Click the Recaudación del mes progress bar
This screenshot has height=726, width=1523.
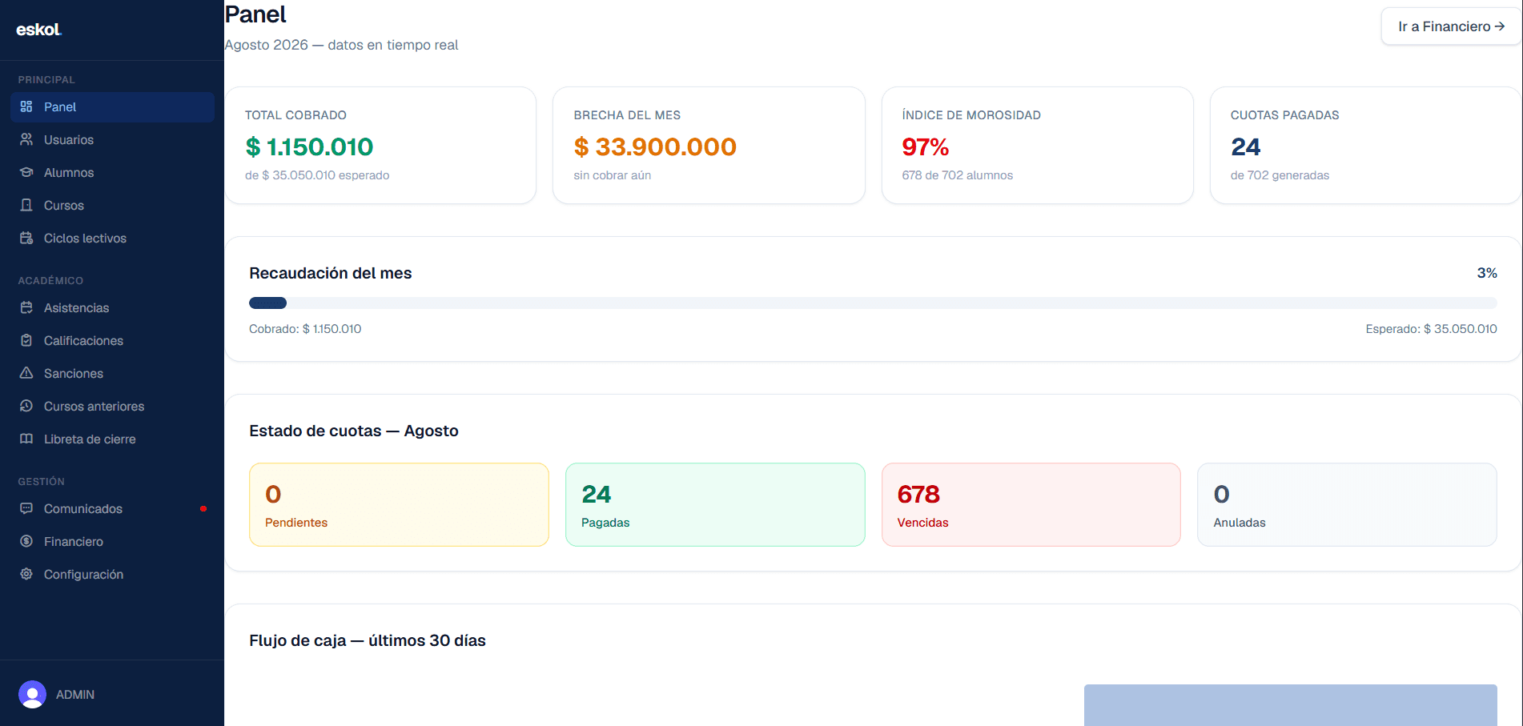(x=873, y=303)
